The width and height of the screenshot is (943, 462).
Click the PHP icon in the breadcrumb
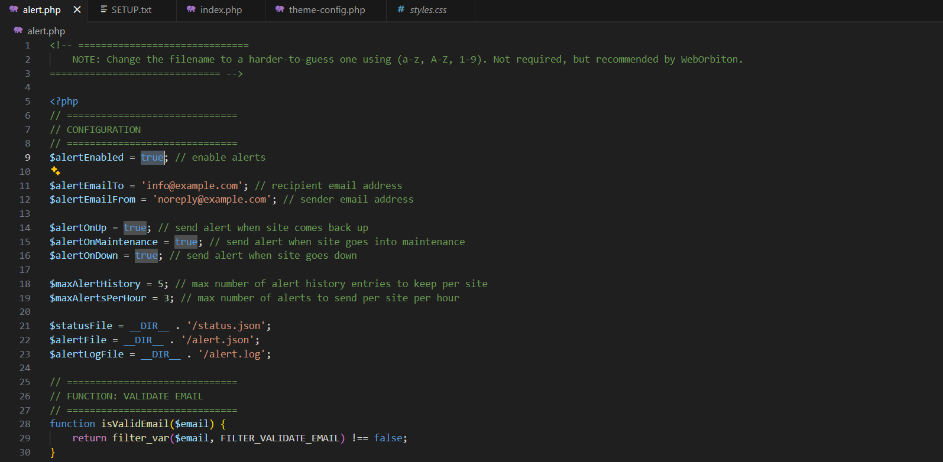(x=18, y=31)
